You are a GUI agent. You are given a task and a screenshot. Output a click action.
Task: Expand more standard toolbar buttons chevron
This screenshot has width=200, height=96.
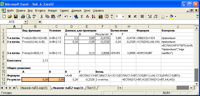click(x=112, y=16)
